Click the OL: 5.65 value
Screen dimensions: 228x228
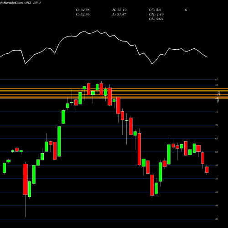pos(156,19)
